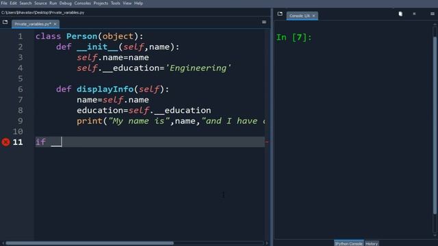Screen dimensions: 438x246
Task: Open the Consoles menu
Action: [x=82, y=3]
